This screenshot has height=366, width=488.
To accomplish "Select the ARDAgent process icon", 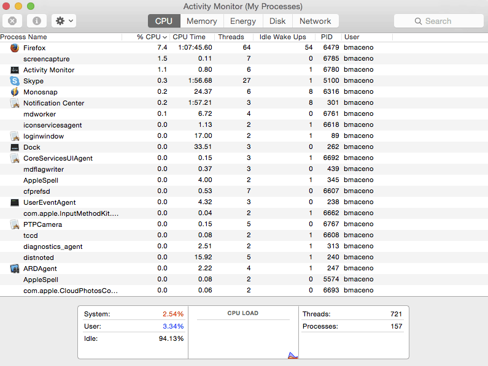I will pos(15,269).
